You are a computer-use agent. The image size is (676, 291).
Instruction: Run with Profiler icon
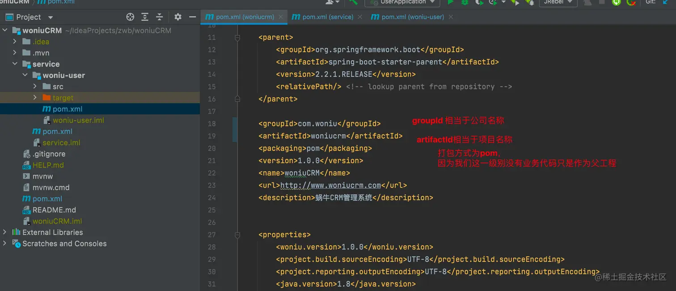click(494, 2)
